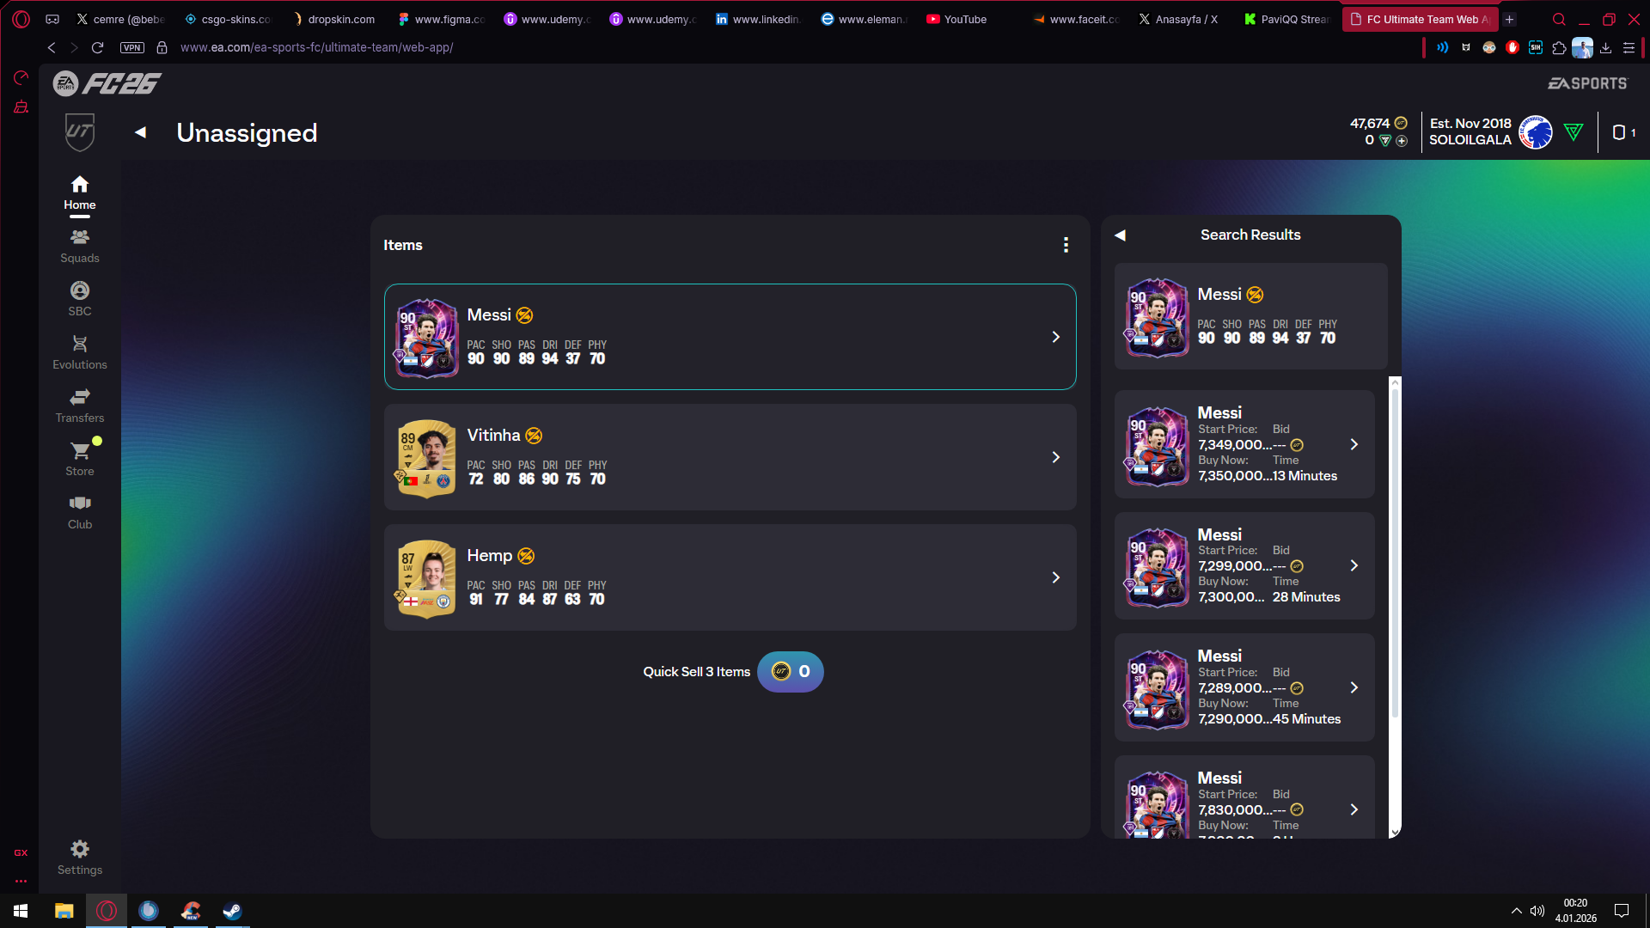Click the club badge crest

(x=1536, y=132)
